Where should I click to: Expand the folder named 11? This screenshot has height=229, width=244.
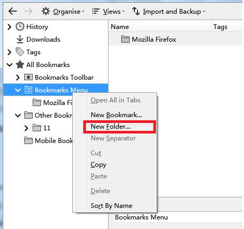pyautogui.click(x=26, y=128)
